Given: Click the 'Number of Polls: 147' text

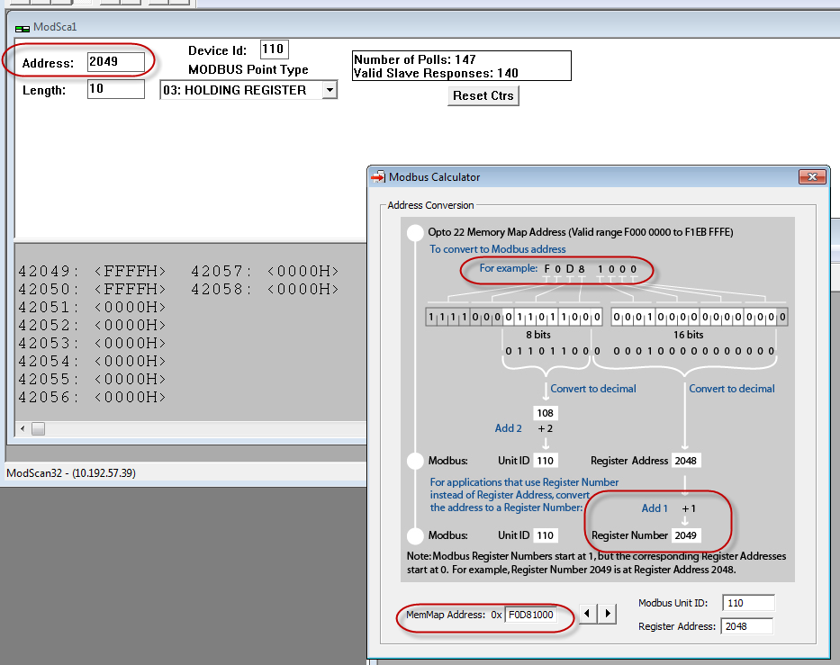Looking at the screenshot, I should [415, 59].
